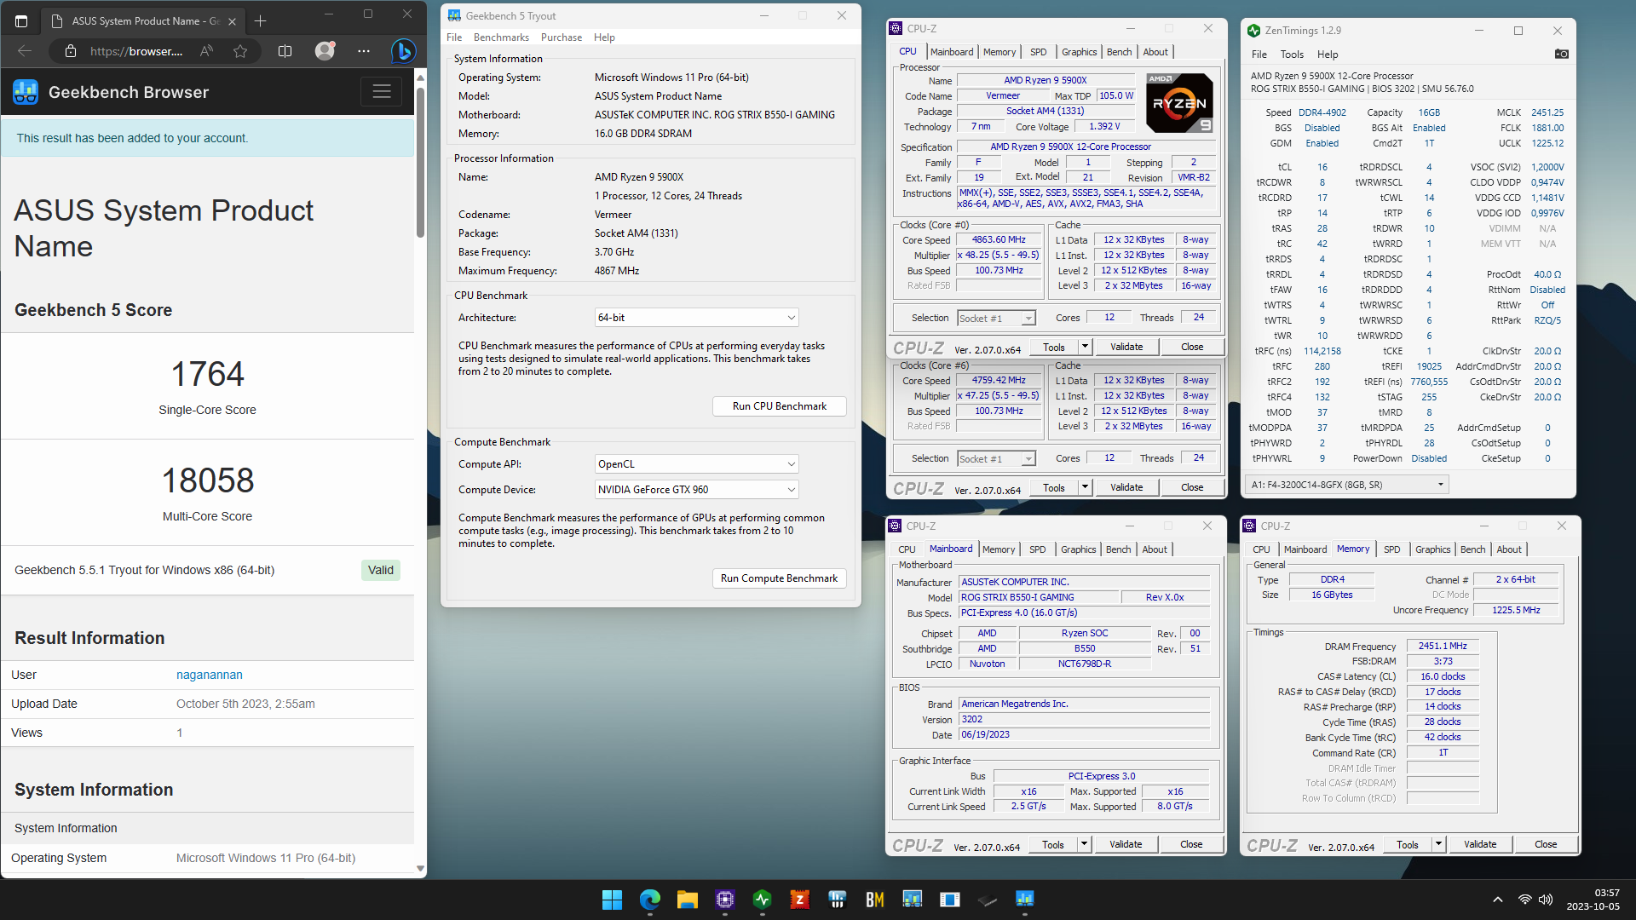
Task: Open Benchmarks menu in Geekbench 5
Action: pos(501,37)
